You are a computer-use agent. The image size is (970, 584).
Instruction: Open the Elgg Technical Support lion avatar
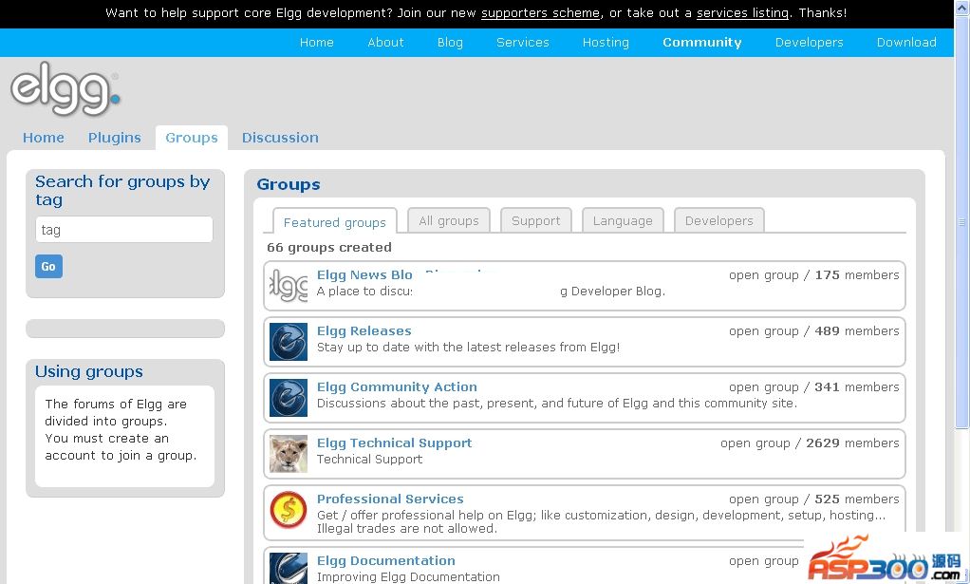[289, 454]
